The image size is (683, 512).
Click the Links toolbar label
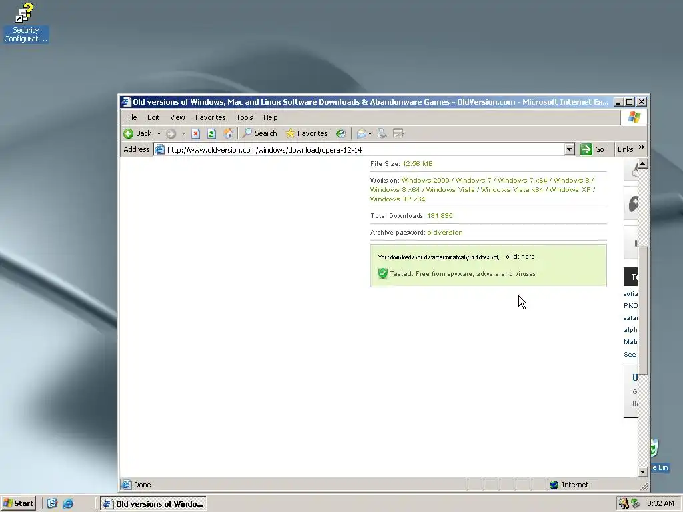tap(625, 149)
